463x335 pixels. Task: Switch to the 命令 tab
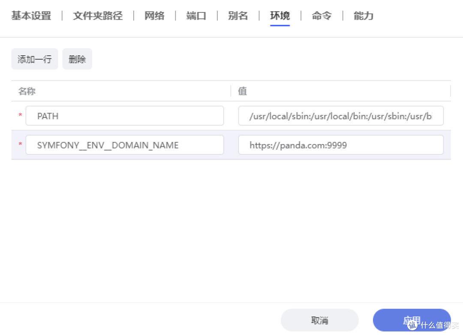click(322, 16)
